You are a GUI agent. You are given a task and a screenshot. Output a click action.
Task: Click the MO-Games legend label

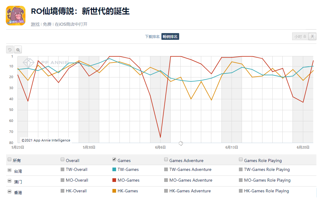pyautogui.click(x=129, y=180)
